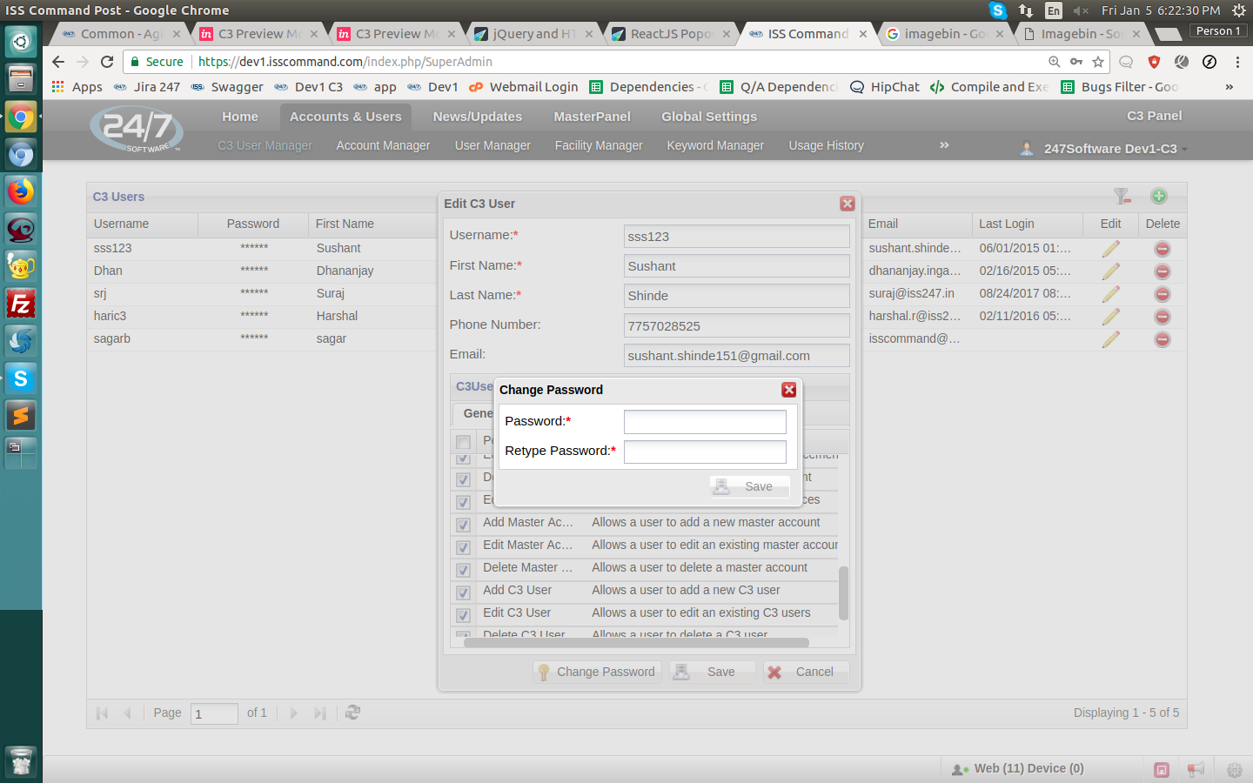Go to previous page of the grid
Viewport: 1253px width, 783px height.
click(x=127, y=713)
